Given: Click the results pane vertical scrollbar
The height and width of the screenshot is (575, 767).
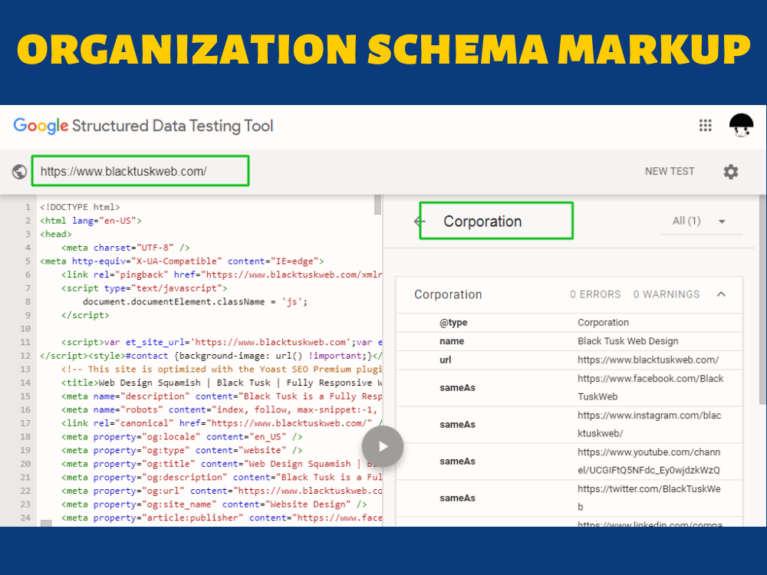Looking at the screenshot, I should (x=762, y=299).
